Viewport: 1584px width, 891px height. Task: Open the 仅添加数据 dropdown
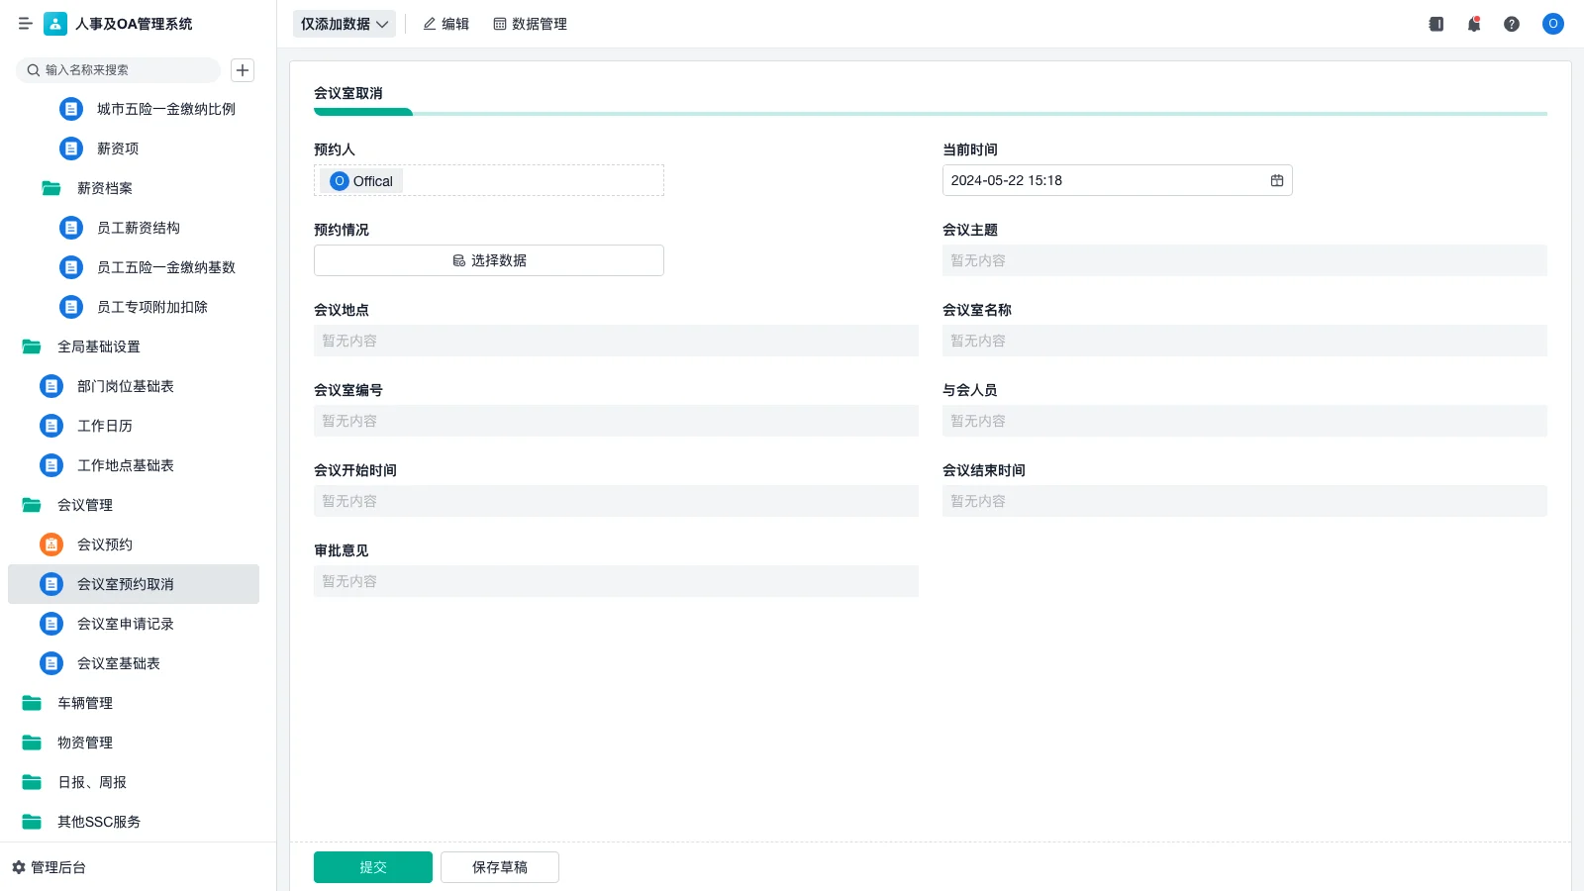pyautogui.click(x=344, y=24)
